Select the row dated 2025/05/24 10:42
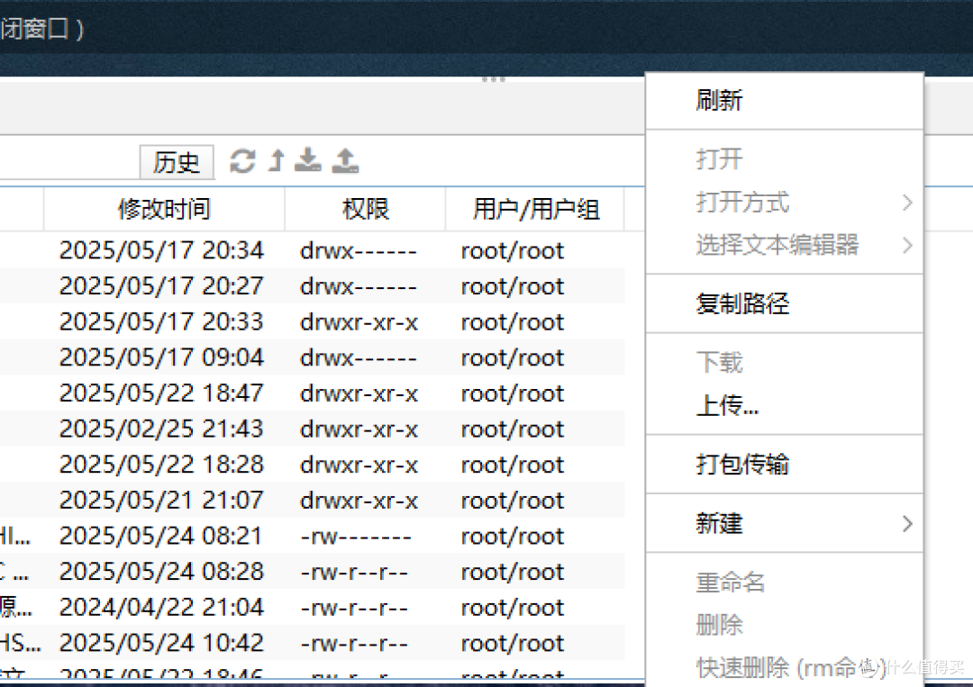973x687 pixels. click(x=312, y=643)
